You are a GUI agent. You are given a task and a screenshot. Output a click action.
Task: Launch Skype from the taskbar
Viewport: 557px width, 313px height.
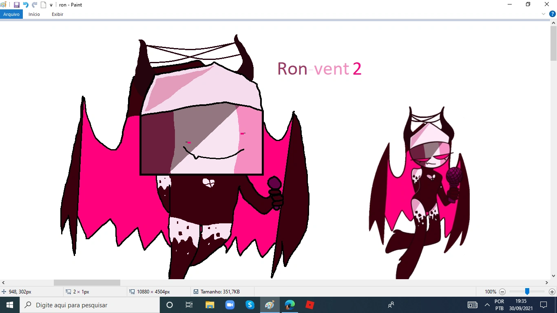pos(250,304)
